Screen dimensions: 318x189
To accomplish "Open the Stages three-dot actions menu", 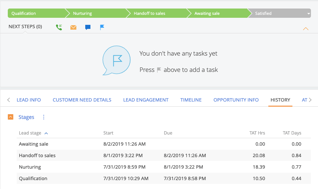I will (x=44, y=117).
